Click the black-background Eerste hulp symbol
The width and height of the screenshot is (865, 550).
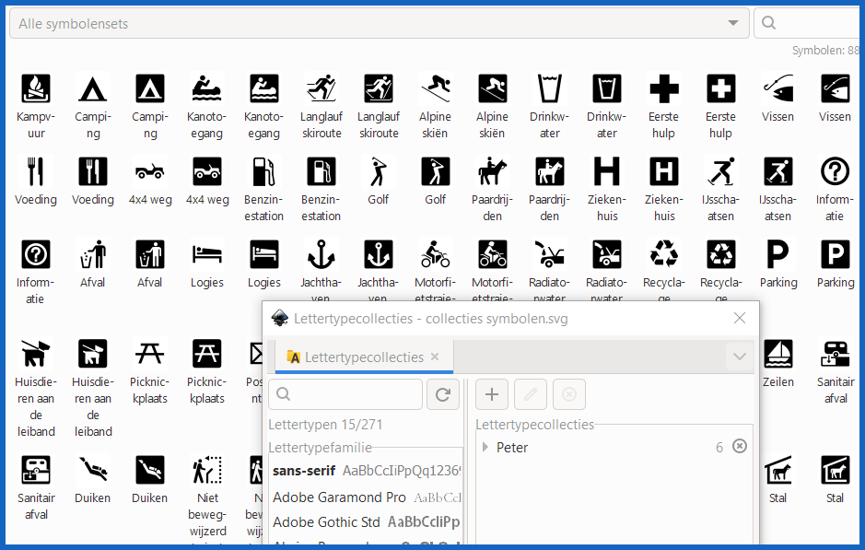pos(721,89)
